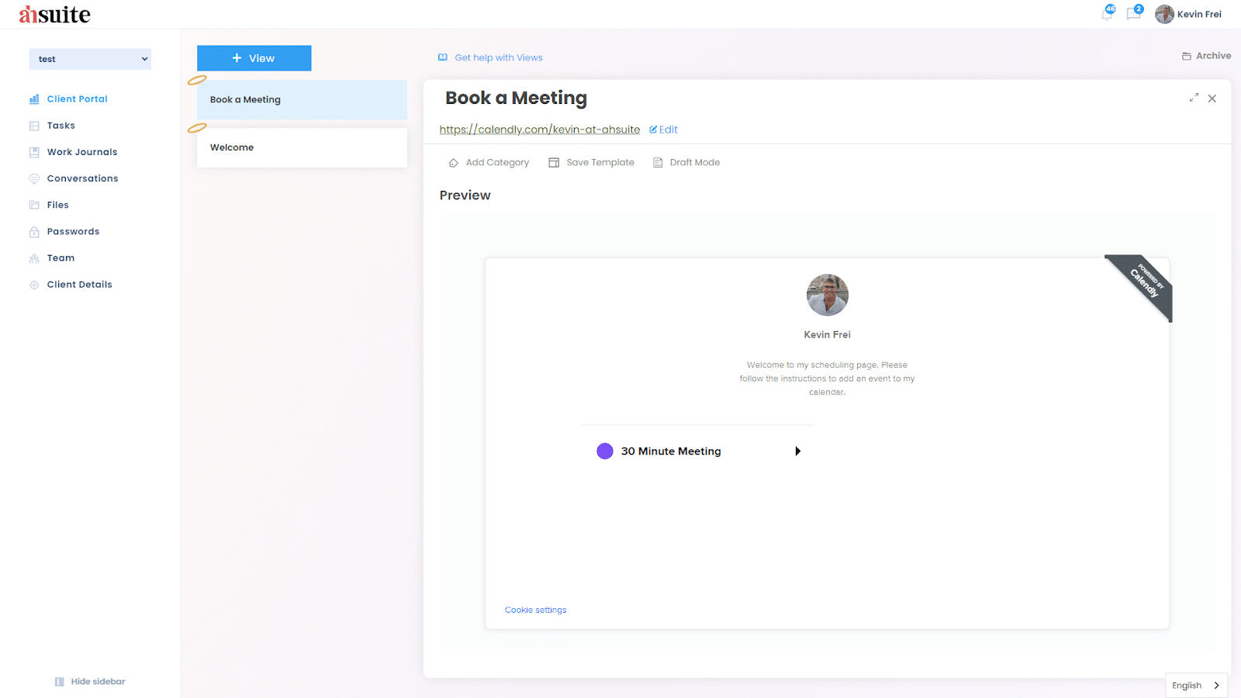
Task: Click the 30 Minute Meeting text
Action: tap(671, 451)
